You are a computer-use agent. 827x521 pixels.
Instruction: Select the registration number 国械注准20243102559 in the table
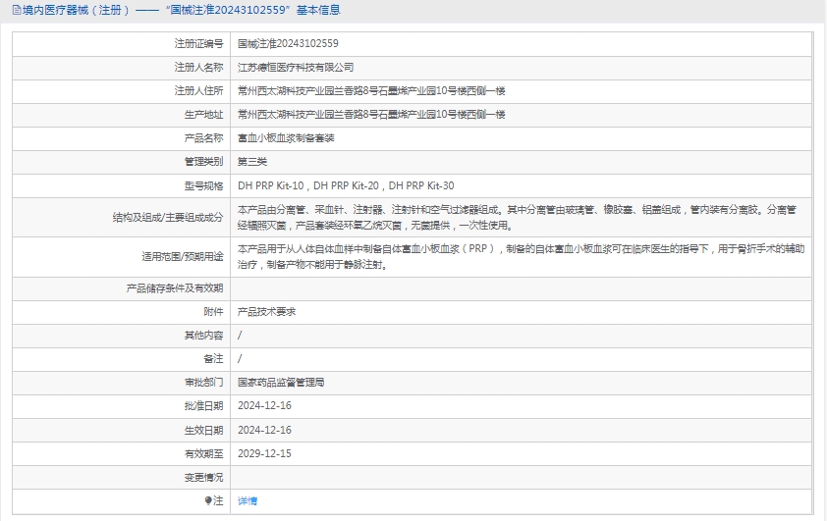tap(288, 44)
